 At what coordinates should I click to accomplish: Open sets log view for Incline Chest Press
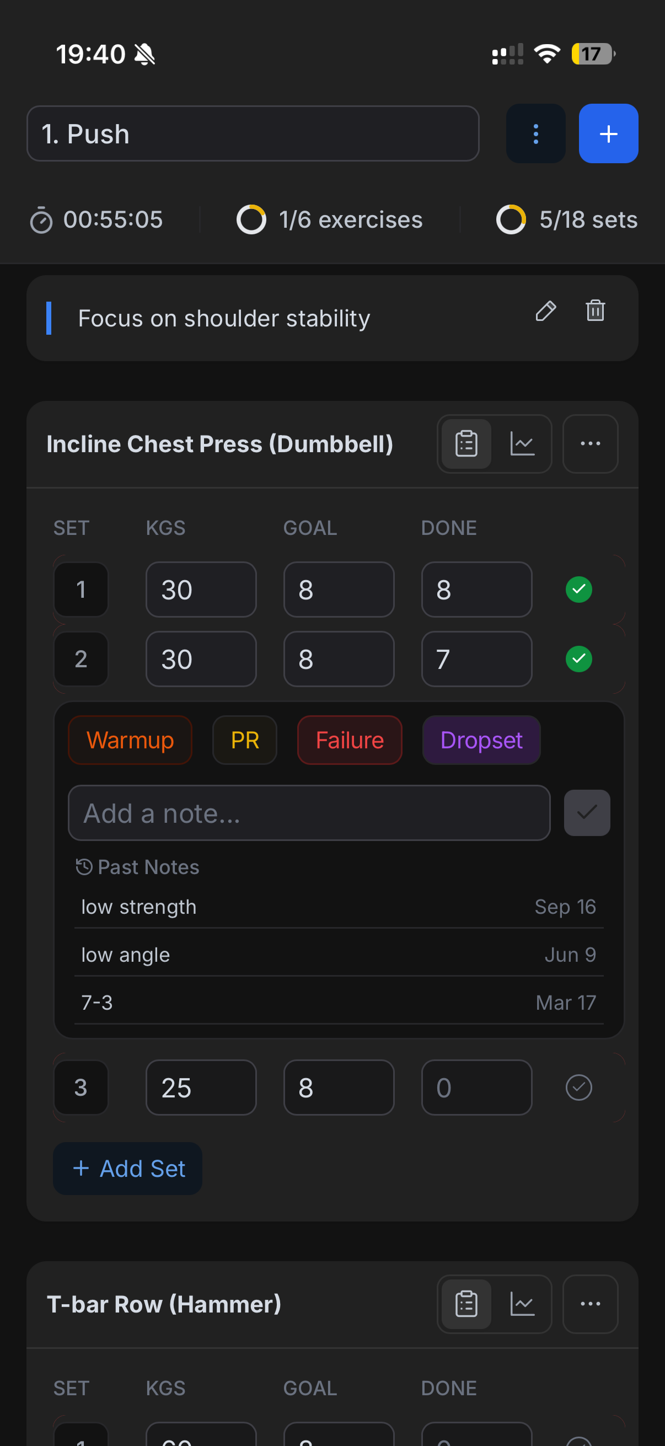(x=466, y=444)
